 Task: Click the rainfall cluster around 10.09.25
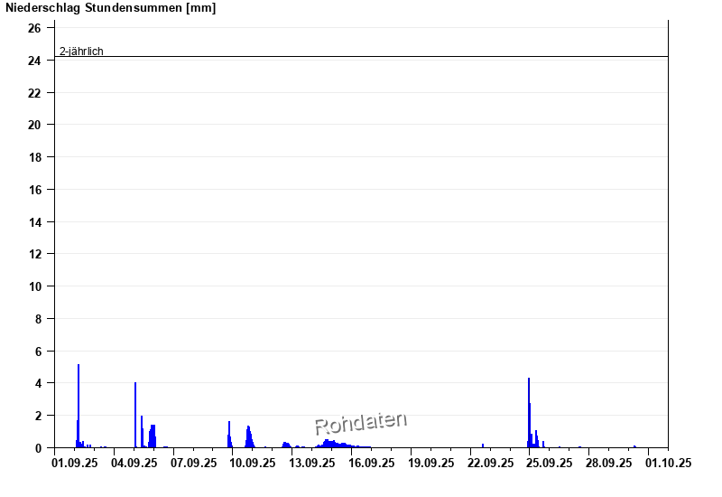(248, 437)
